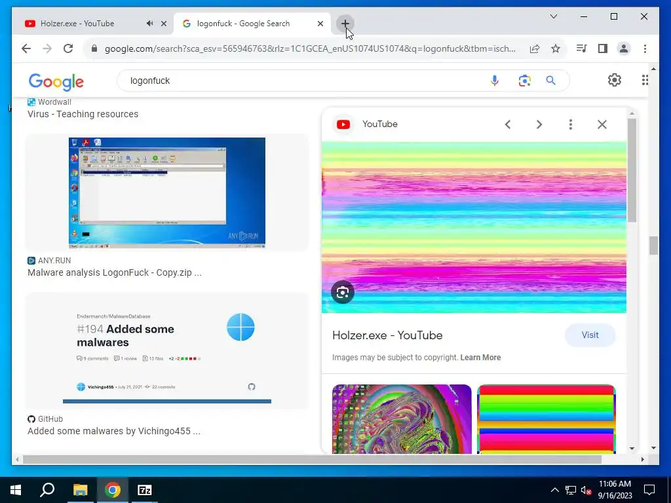The height and width of the screenshot is (503, 671).
Task: Open the psychedelic swirl related image
Action: tap(402, 419)
